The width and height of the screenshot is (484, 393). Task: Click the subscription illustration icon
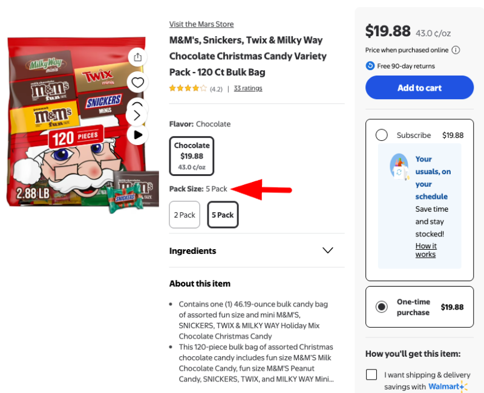coord(399,166)
